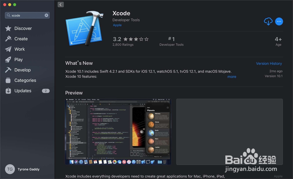Click the What's New heading
The width and height of the screenshot is (293, 179).
click(79, 63)
